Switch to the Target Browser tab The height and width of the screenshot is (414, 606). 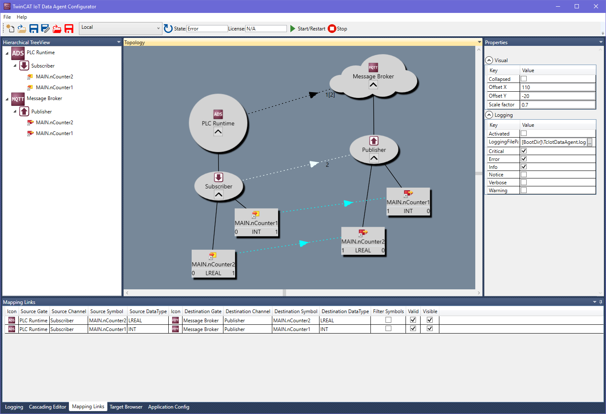(x=126, y=407)
